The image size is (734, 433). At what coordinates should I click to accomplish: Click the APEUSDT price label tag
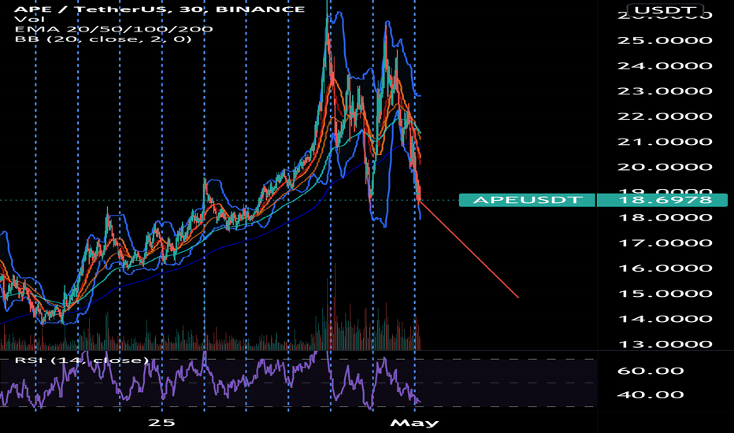pos(527,200)
